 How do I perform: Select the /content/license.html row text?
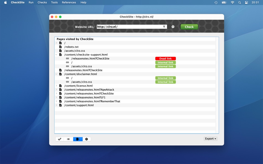tap(79, 86)
